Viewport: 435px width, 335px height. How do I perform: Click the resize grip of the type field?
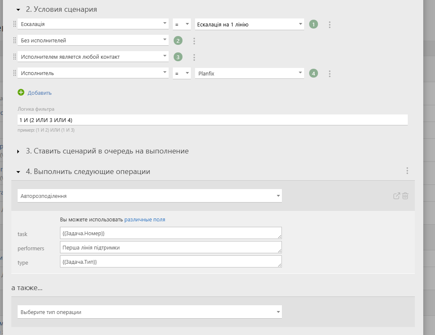point(279,265)
